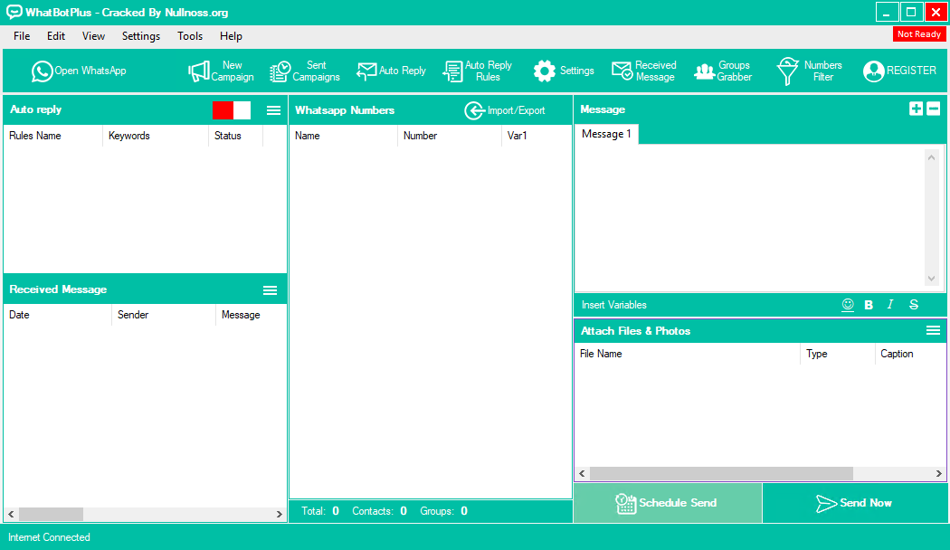Click left arrow of Received Message scrollbar
The image size is (950, 550).
point(11,514)
